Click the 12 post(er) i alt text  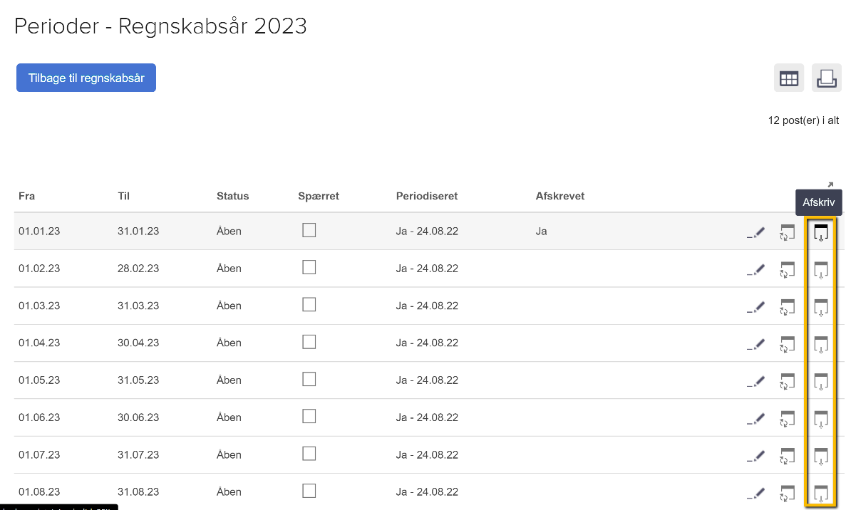[803, 120]
